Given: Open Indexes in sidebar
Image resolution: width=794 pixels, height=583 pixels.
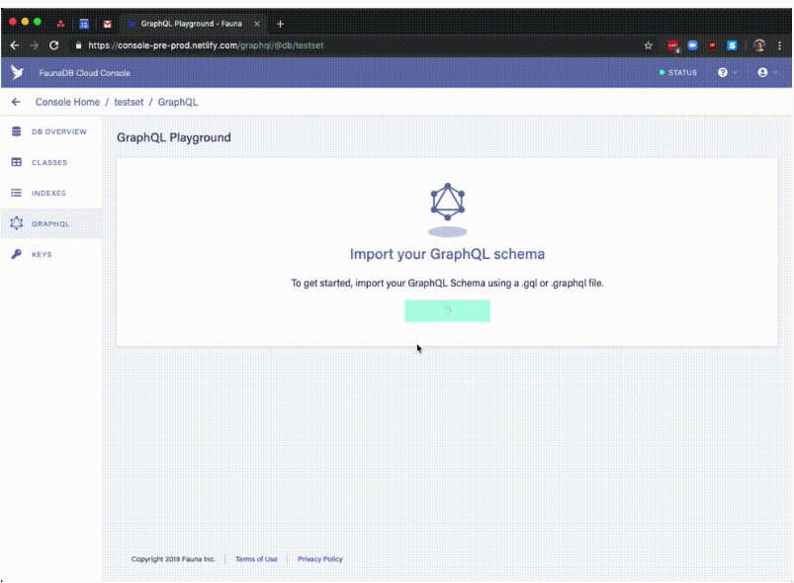Looking at the screenshot, I should (x=51, y=193).
